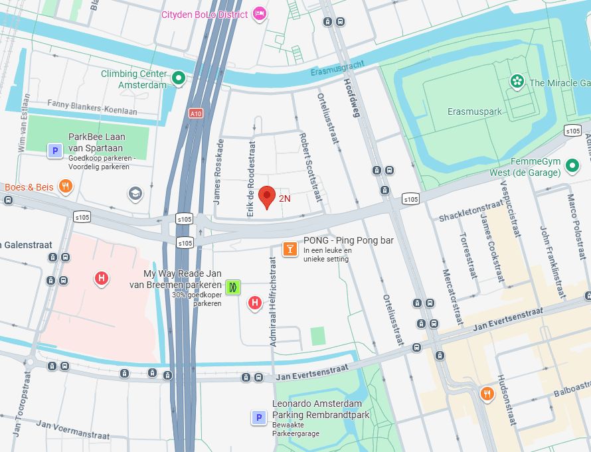The image size is (591, 452).
Task: Click the ParkBee Laan van Spartaan parking icon
Action: click(55, 151)
